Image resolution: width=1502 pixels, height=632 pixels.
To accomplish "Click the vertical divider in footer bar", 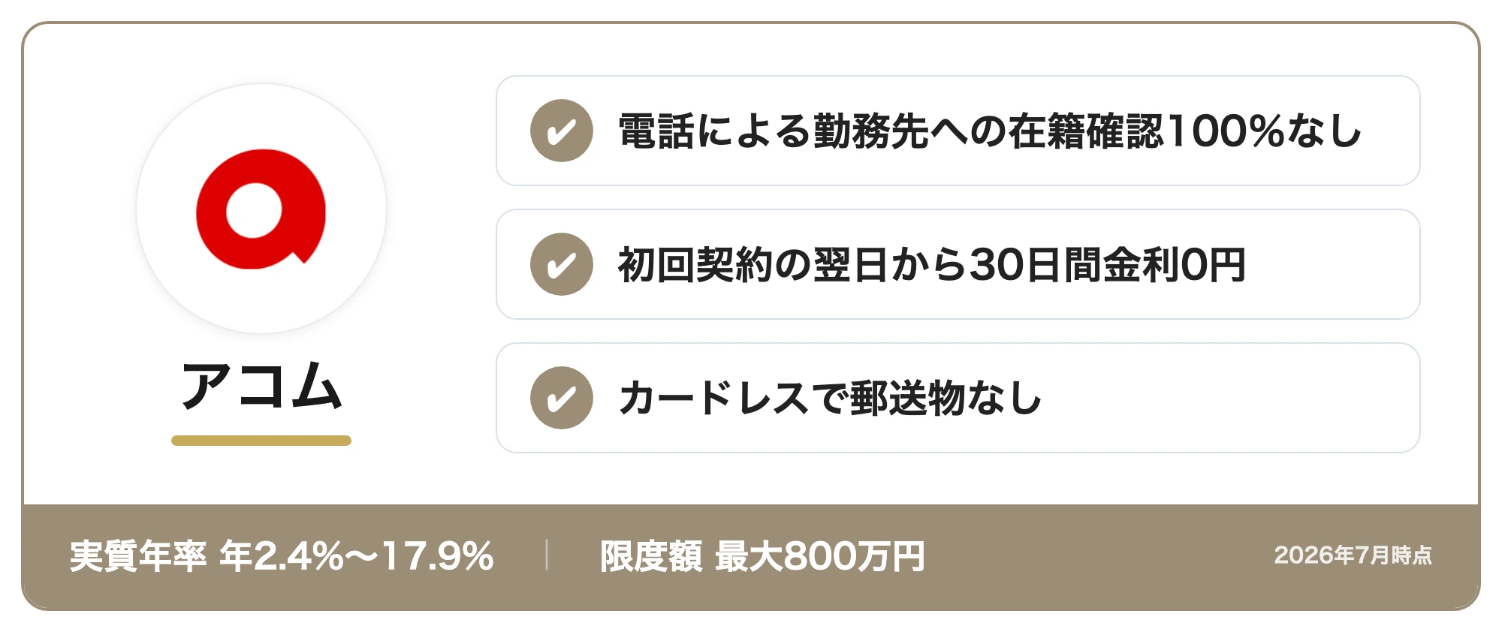I will pyautogui.click(x=547, y=555).
